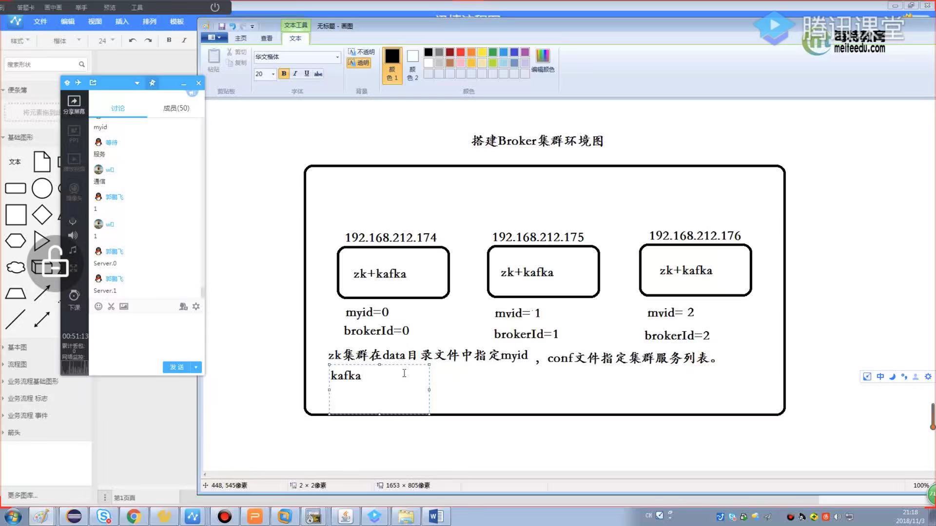Click the strikethrough abc icon
Viewport: 936px width, 526px height.
click(318, 74)
